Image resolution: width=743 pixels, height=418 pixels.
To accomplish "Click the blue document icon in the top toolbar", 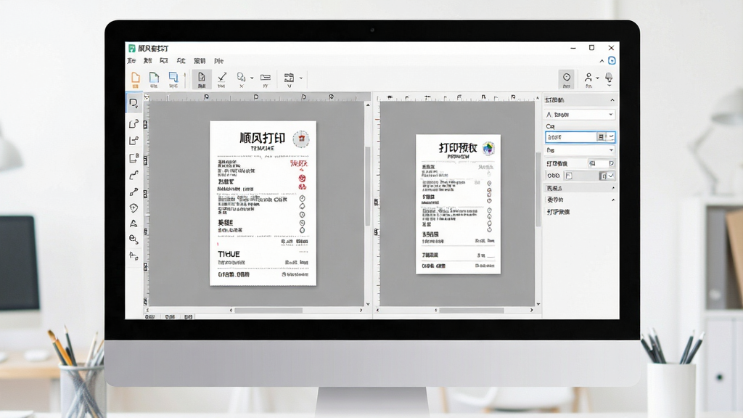I will click(154, 77).
